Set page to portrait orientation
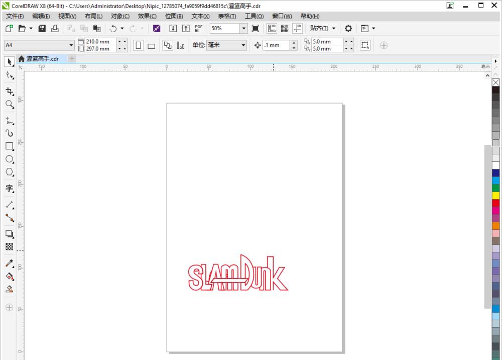502x360 pixels. point(139,45)
